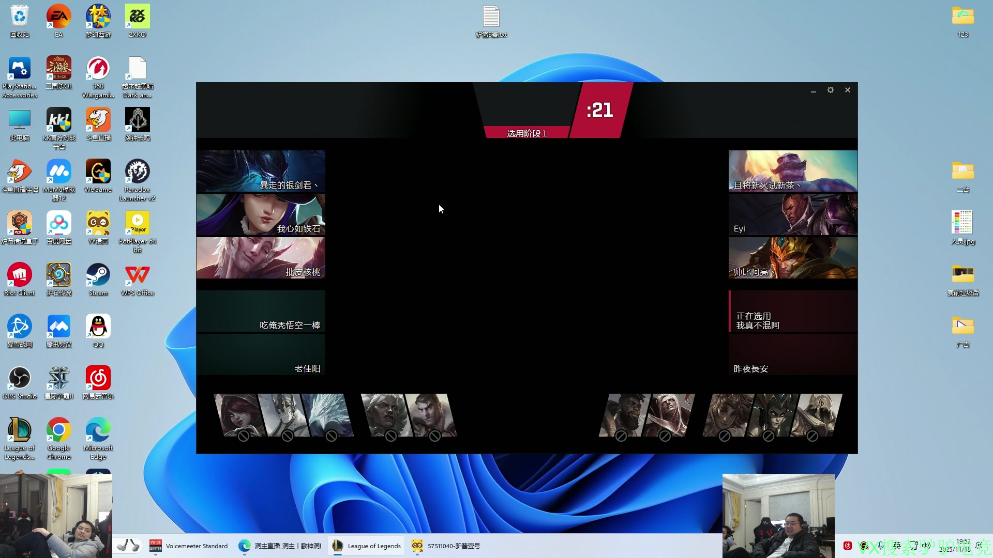Select the 暴走的银剑君 player slot

point(261,172)
